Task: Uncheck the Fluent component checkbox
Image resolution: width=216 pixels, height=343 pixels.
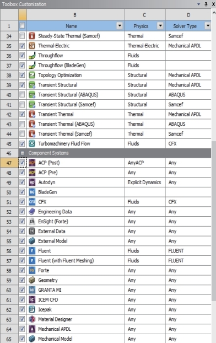Action: click(x=22, y=251)
